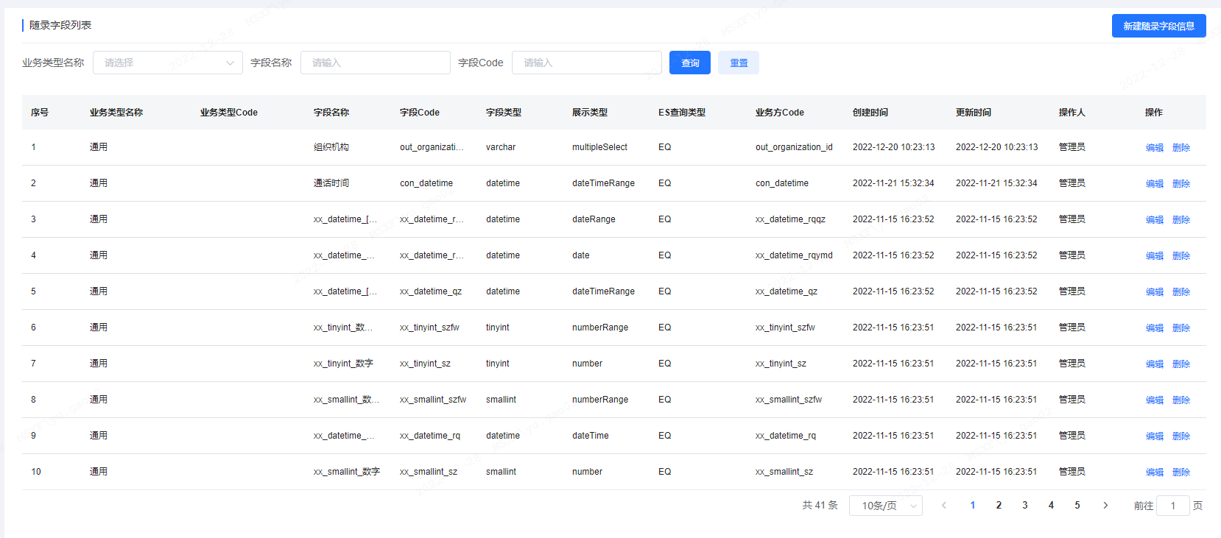Delete row 10 xx_smallint_sz
This screenshot has height=538, width=1221.
tap(1180, 472)
